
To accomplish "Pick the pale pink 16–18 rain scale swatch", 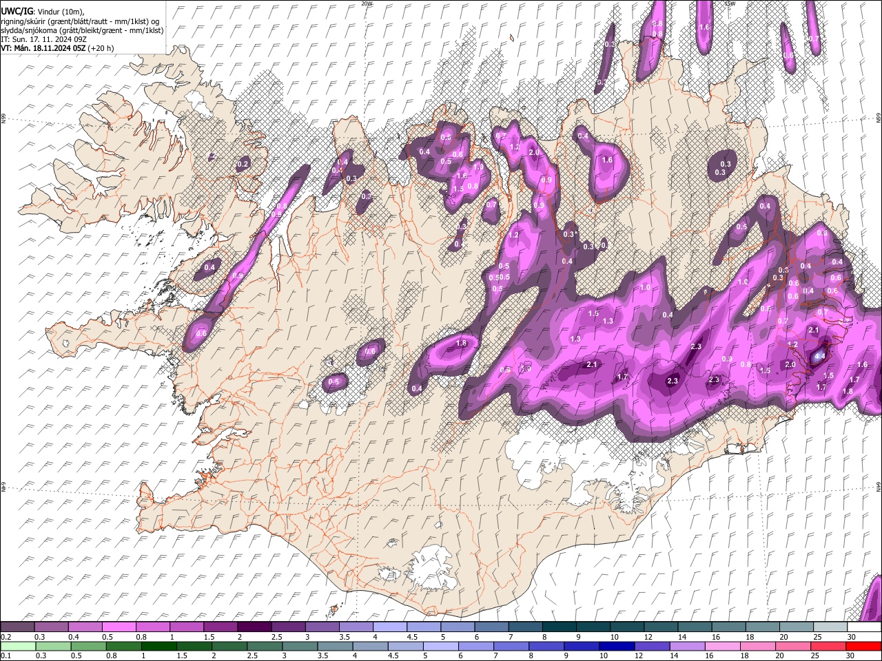I will point(723,646).
